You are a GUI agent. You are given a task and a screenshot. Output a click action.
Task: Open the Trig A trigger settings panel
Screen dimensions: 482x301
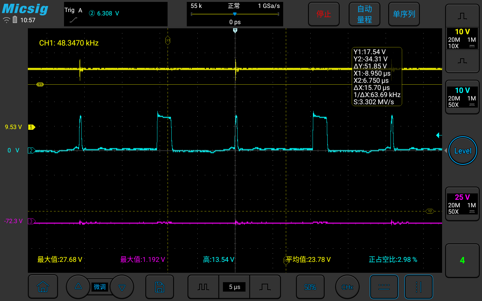point(116,14)
